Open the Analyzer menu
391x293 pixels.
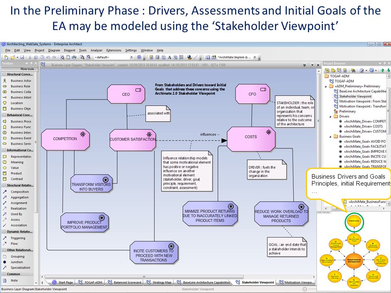pyautogui.click(x=97, y=50)
